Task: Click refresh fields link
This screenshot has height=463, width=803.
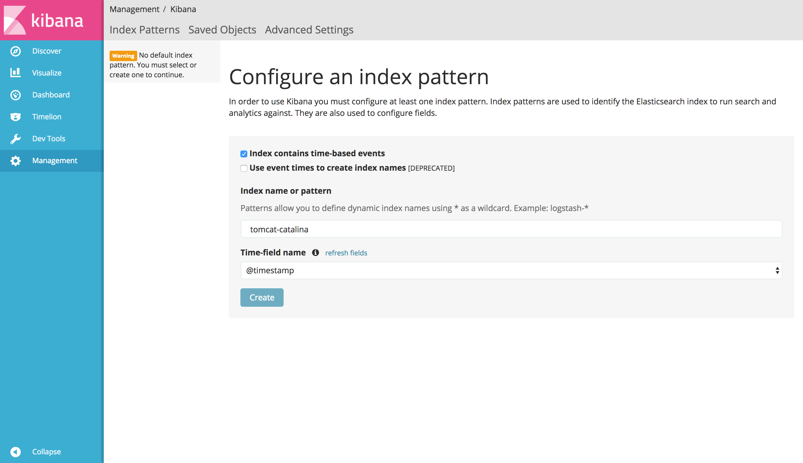Action: click(x=346, y=252)
